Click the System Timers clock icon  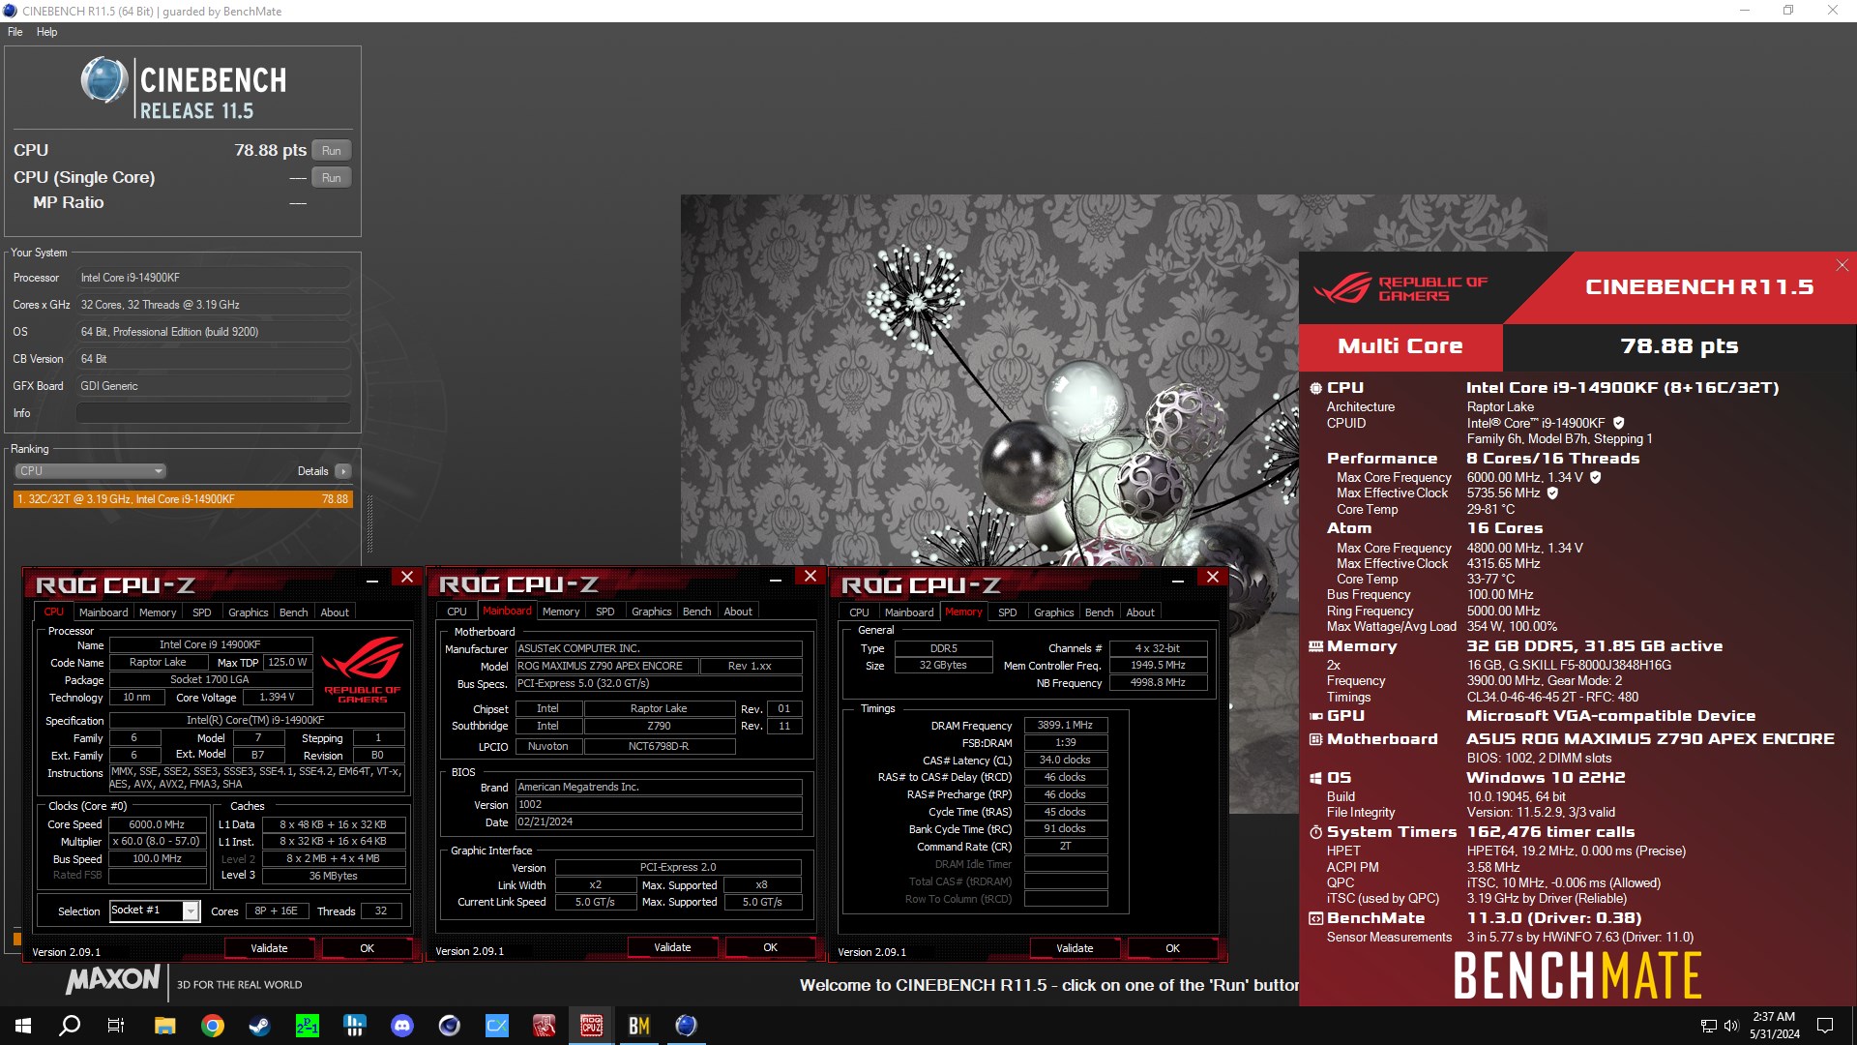[x=1315, y=832]
